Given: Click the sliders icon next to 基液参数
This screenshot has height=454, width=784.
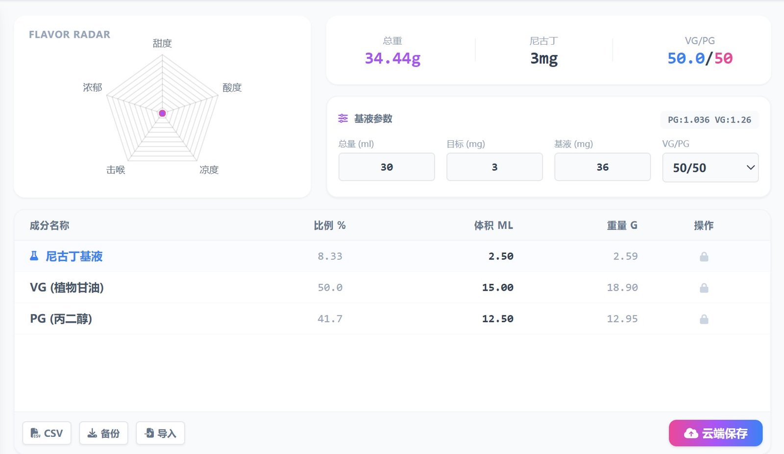Looking at the screenshot, I should [343, 119].
